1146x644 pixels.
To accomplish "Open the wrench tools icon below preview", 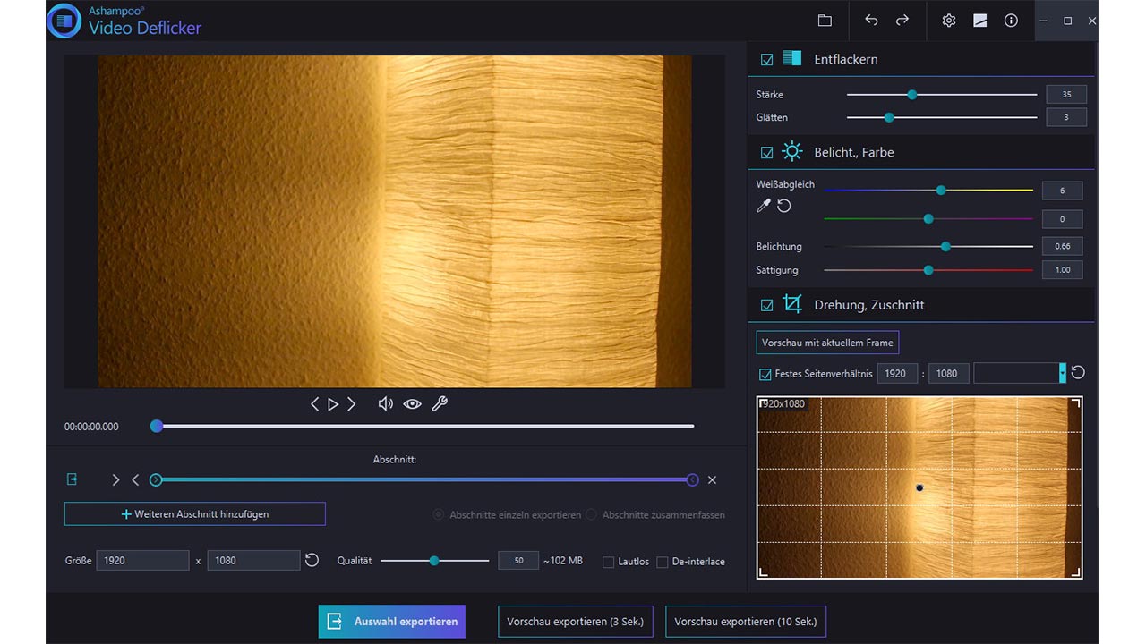I will click(x=440, y=404).
